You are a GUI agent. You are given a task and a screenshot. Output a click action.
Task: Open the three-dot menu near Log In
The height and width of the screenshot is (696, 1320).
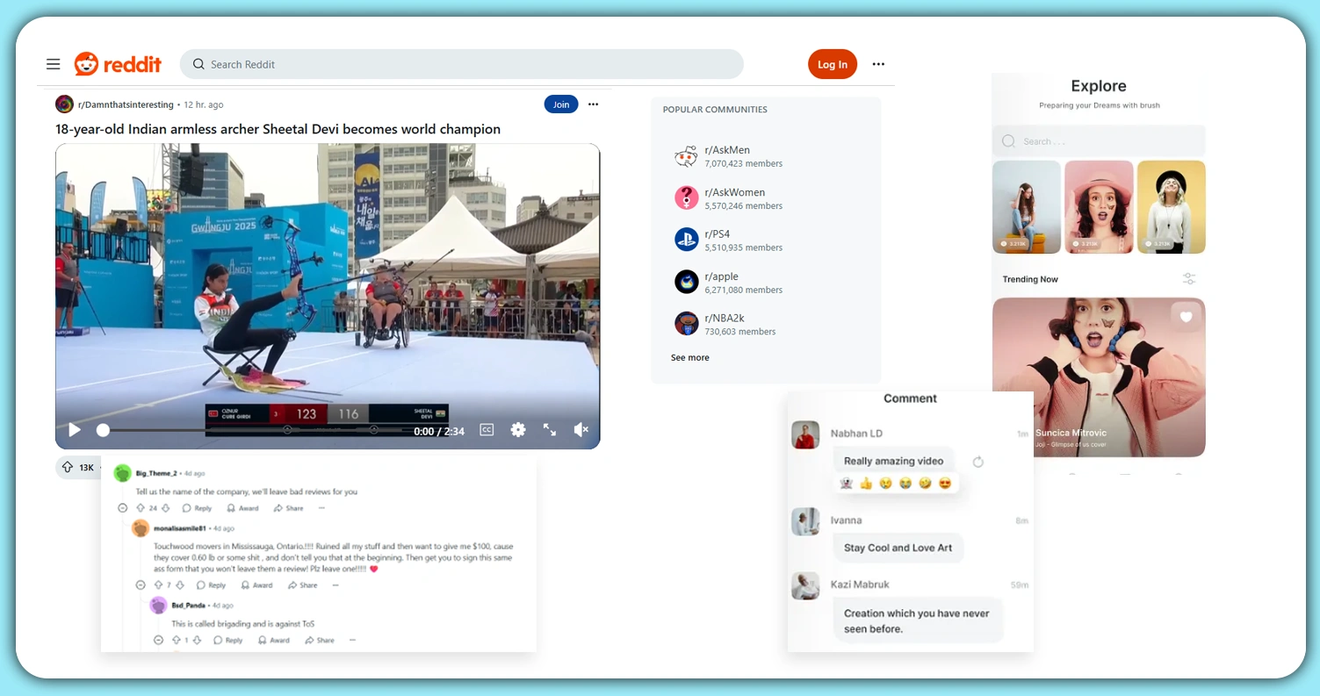[877, 64]
